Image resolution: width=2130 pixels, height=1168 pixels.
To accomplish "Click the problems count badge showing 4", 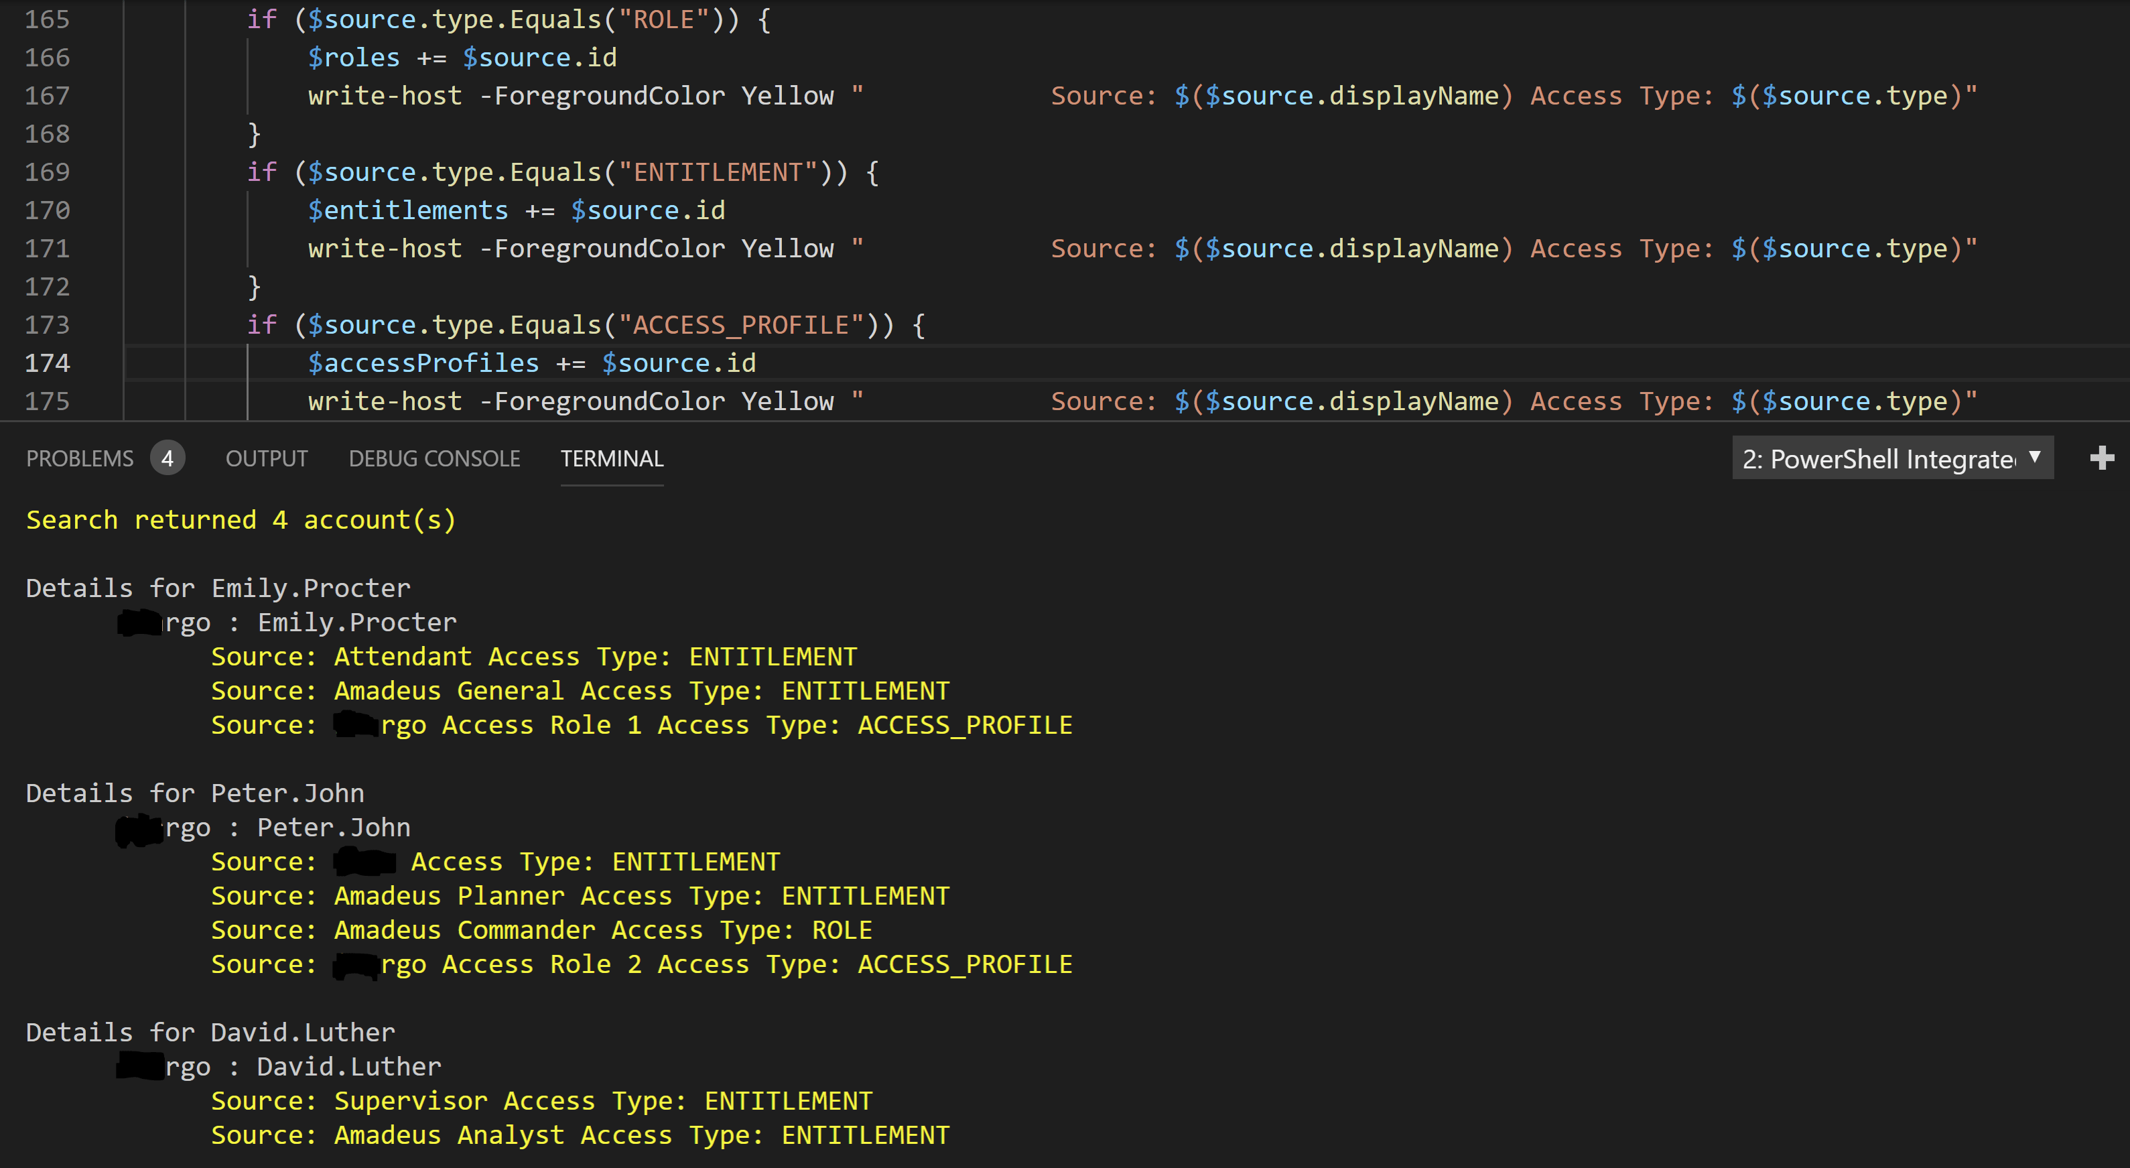I will [x=167, y=459].
